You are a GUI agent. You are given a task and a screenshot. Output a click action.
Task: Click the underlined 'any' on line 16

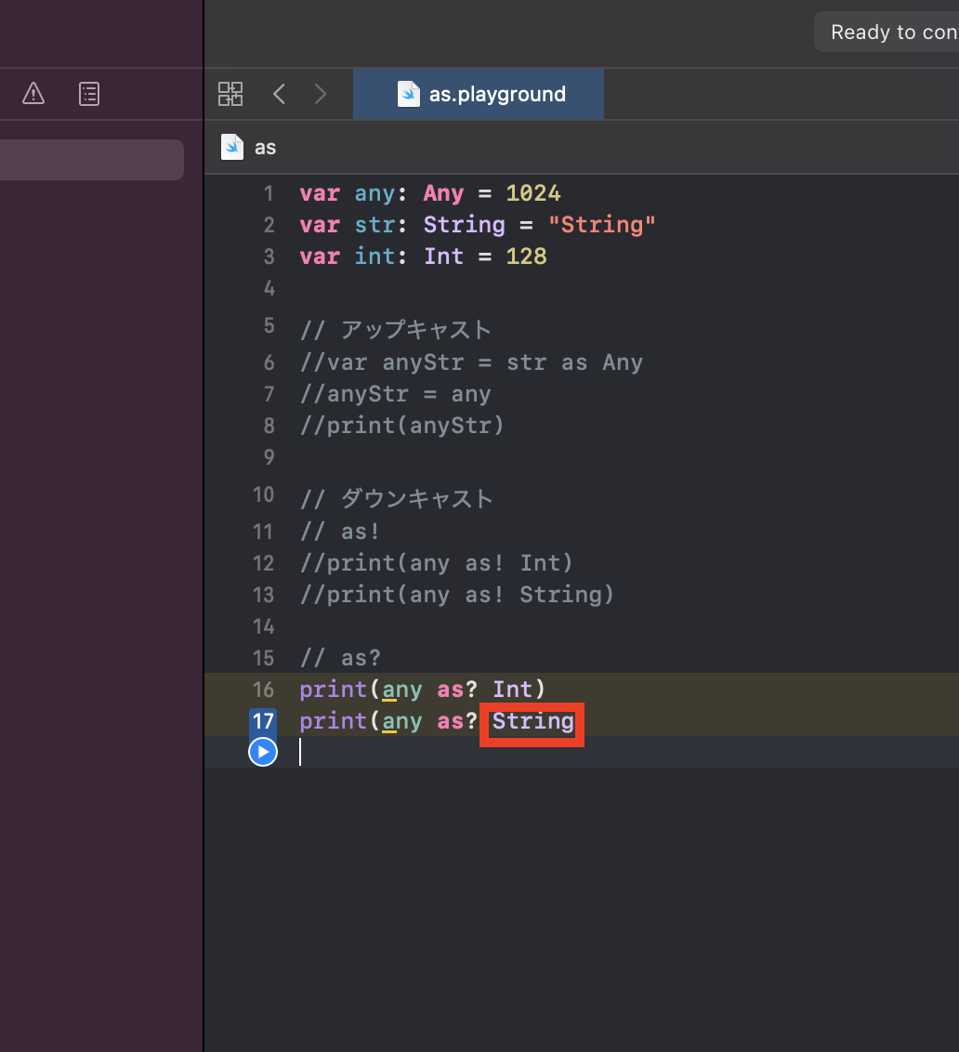[402, 690]
